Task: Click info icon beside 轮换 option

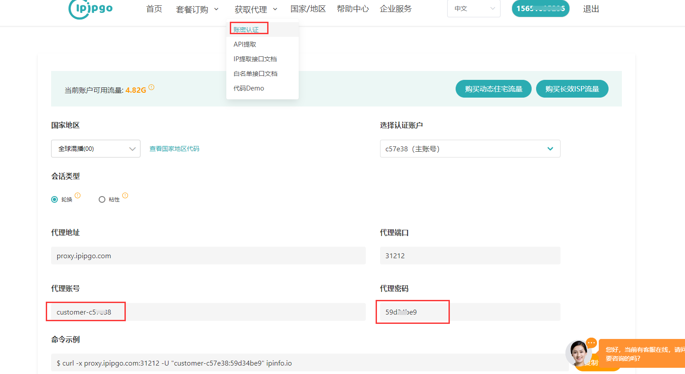Action: pos(78,195)
